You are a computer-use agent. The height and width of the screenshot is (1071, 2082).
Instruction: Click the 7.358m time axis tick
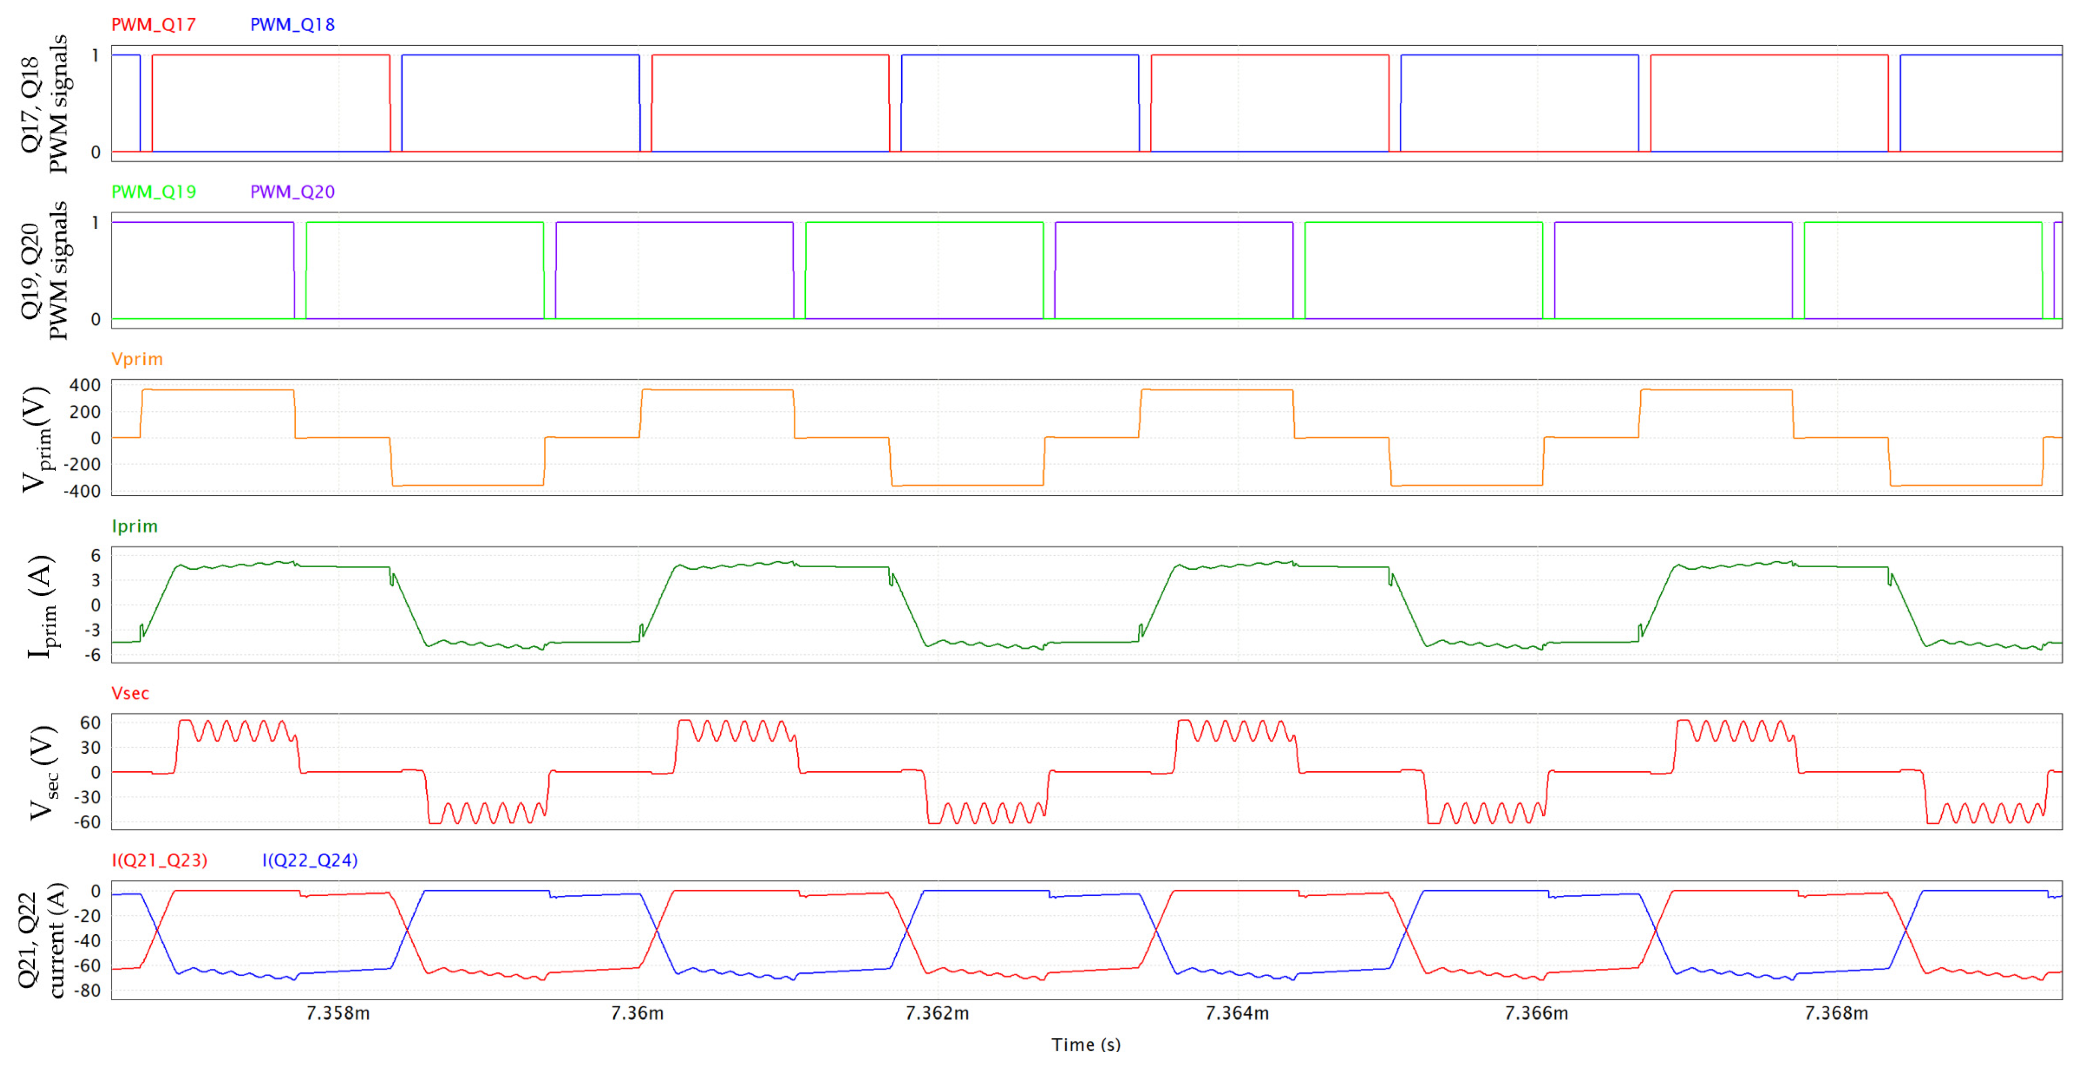click(x=338, y=1014)
